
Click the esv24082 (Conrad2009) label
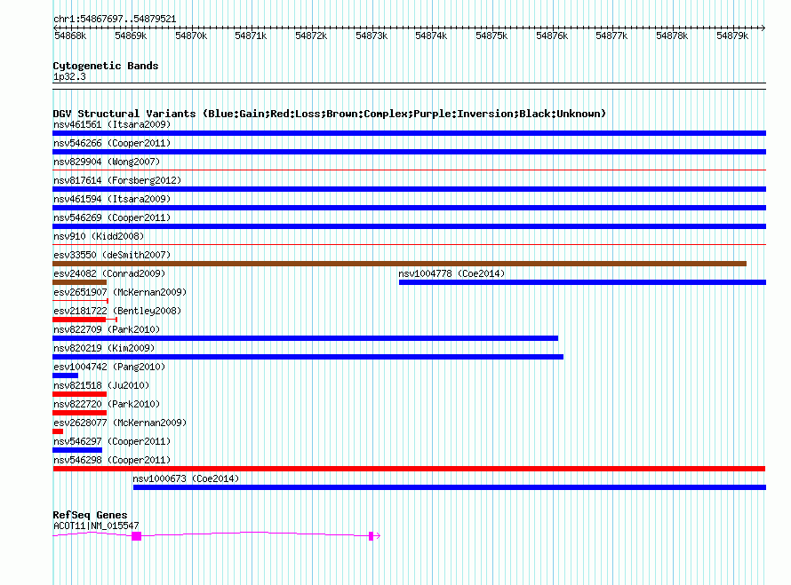pos(109,273)
